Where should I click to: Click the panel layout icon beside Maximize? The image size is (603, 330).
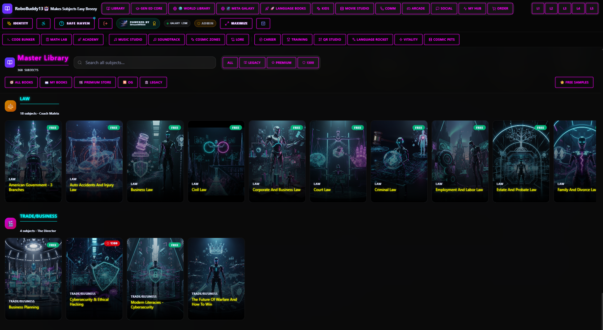pos(263,23)
